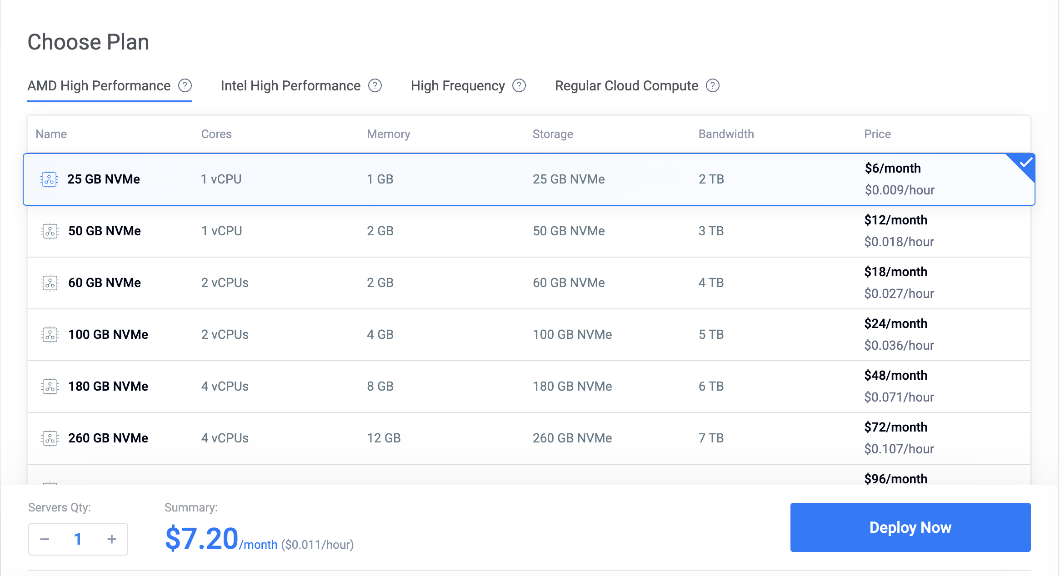The image size is (1060, 576).
Task: Click help icon beside Intel High Performance
Action: pyautogui.click(x=375, y=85)
